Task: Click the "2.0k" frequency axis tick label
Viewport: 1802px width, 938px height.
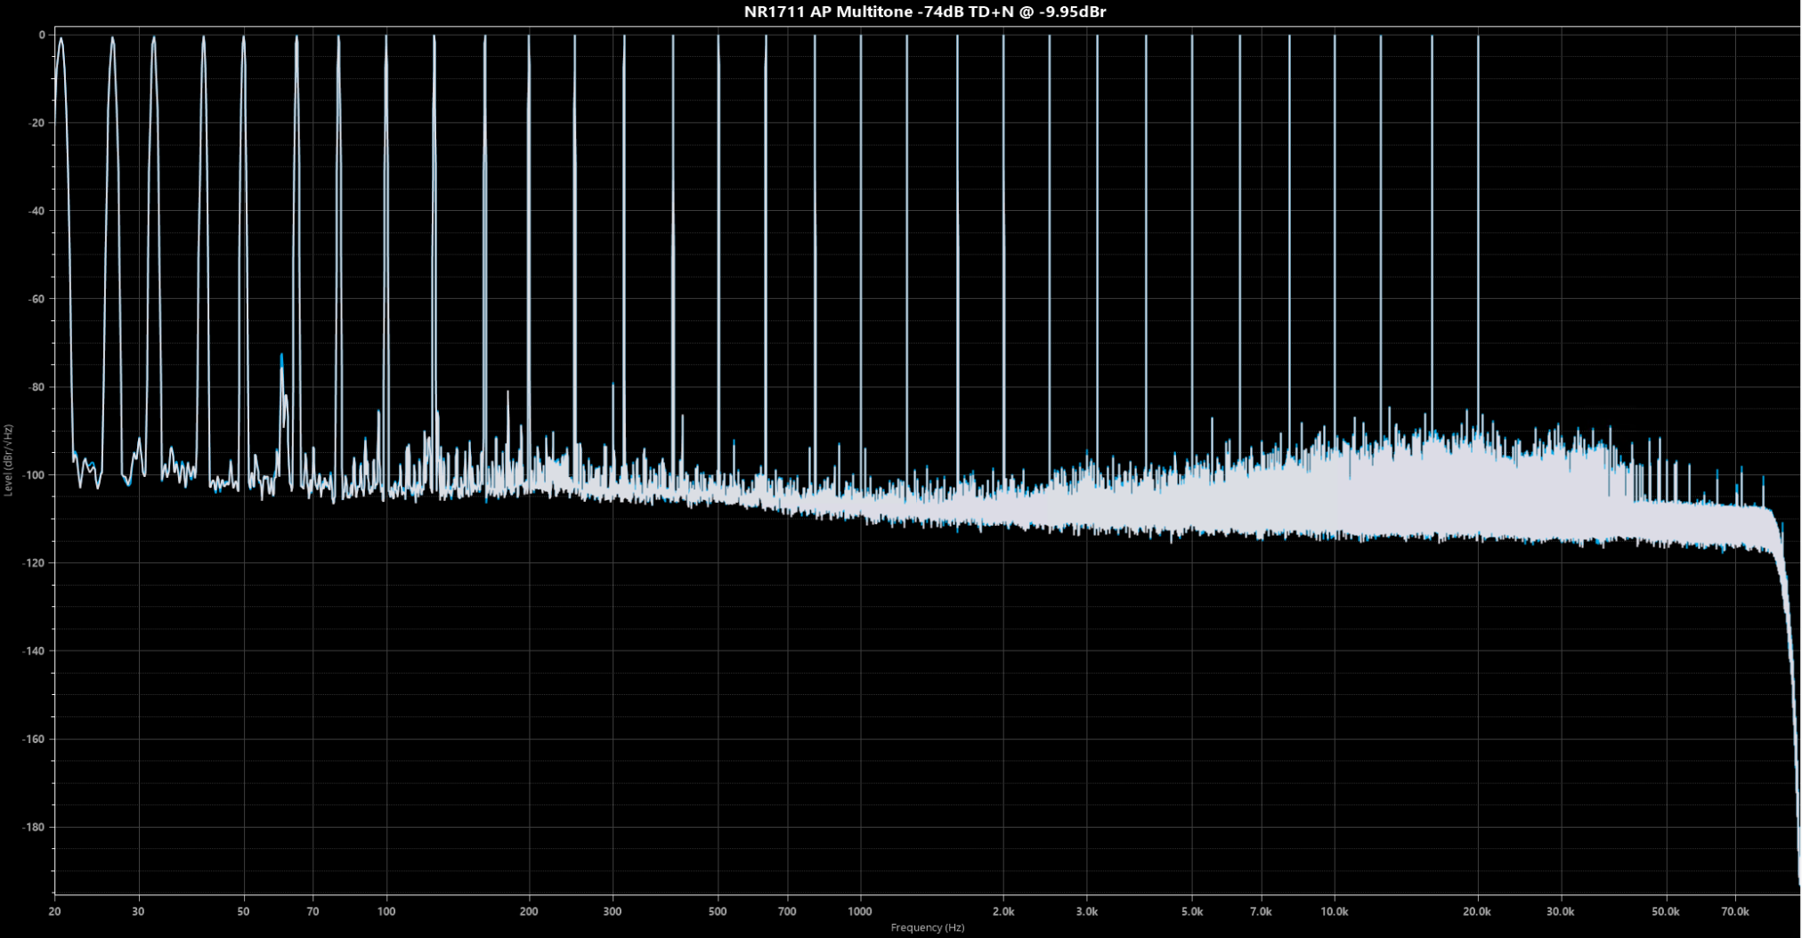Action: [1003, 911]
